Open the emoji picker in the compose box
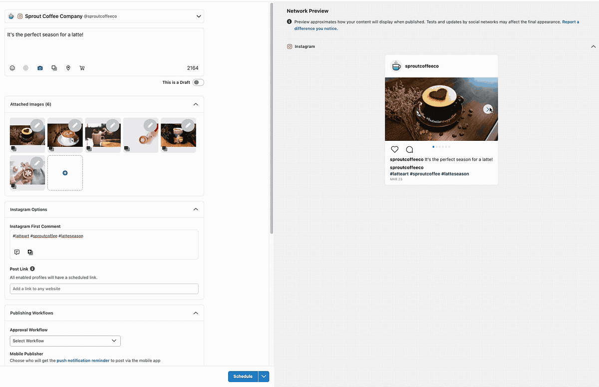599x387 pixels. point(12,68)
